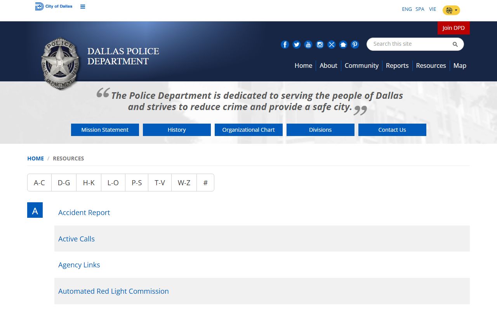Click the magnifying glass search icon
Image resolution: width=497 pixels, height=310 pixels.
455,44
